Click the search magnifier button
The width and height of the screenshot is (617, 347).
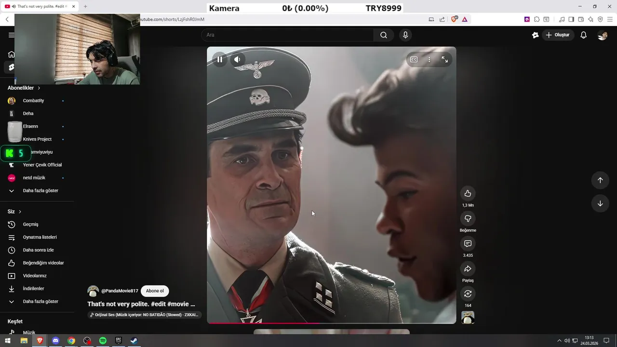384,35
